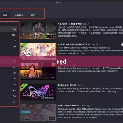Open the NEKO-NIN EXHEART 2 title link
Screen dimensions: 123x123
70,106
